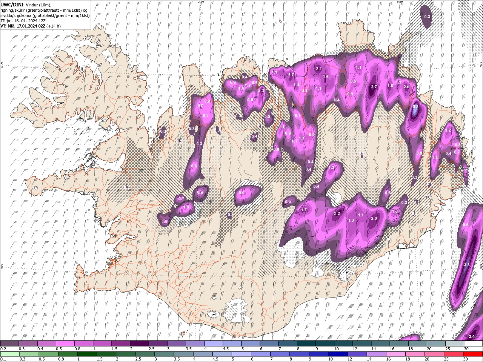Select lower legend swatch between 10 and 12
The width and height of the screenshot is (483, 362).
337,354
